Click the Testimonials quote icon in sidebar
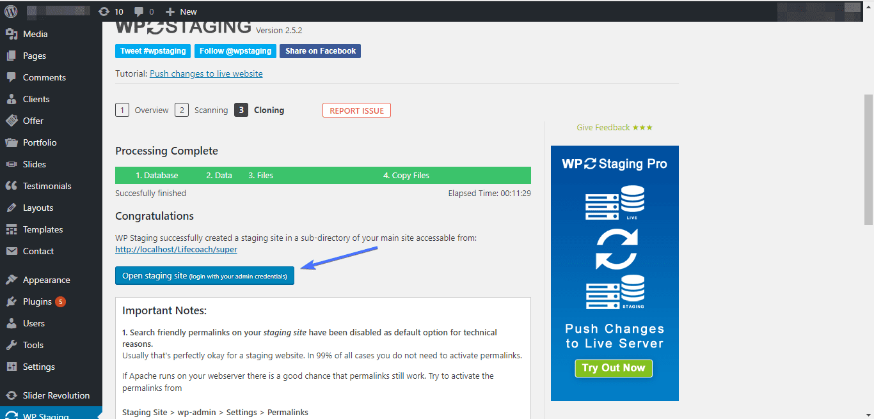This screenshot has height=419, width=874. click(x=12, y=186)
